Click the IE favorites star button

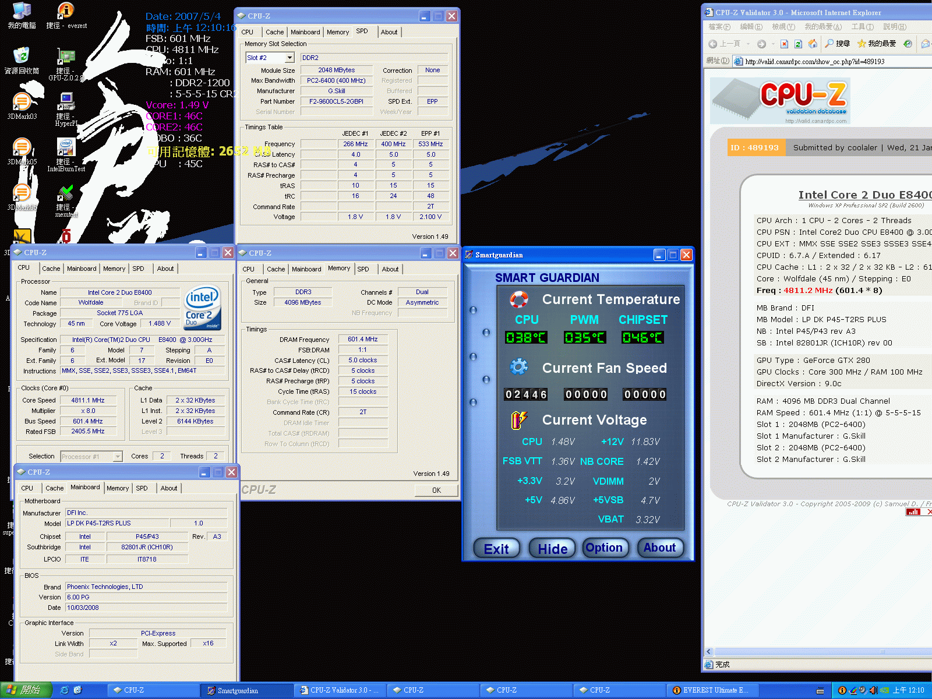(x=877, y=44)
